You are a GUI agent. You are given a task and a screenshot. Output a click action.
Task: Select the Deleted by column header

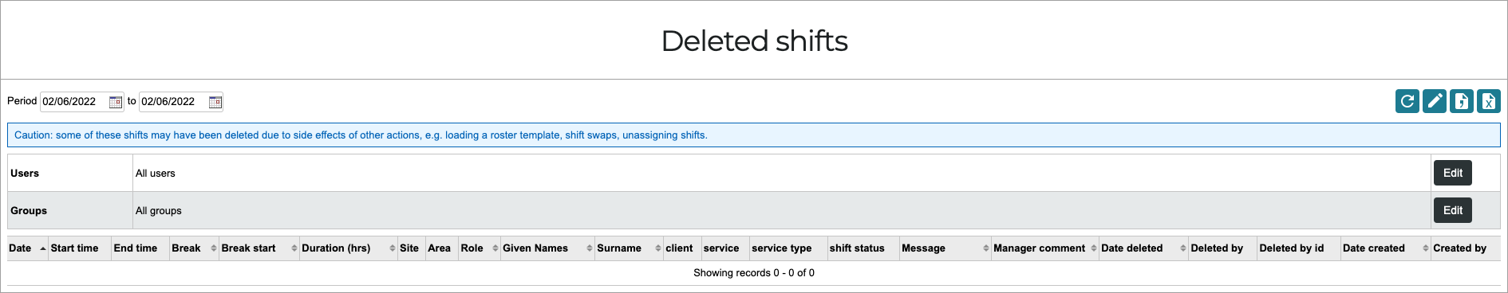click(1223, 248)
